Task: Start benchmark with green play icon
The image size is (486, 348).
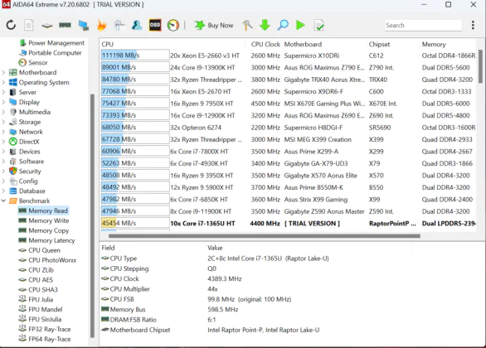Action: [300, 25]
